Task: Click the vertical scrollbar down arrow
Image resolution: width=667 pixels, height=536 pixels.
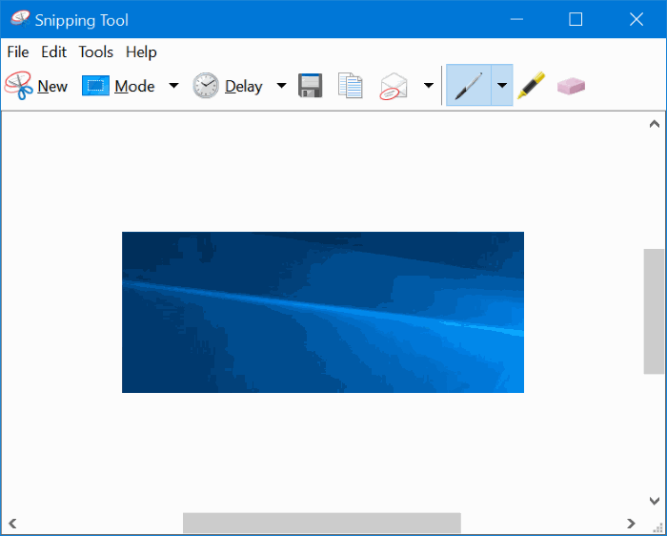Action: (x=655, y=501)
